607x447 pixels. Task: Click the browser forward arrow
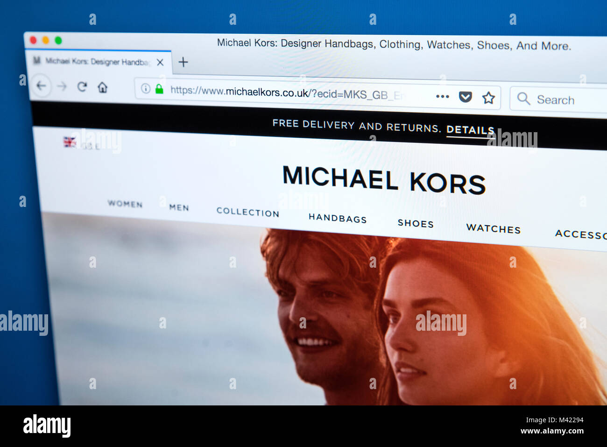click(x=62, y=86)
